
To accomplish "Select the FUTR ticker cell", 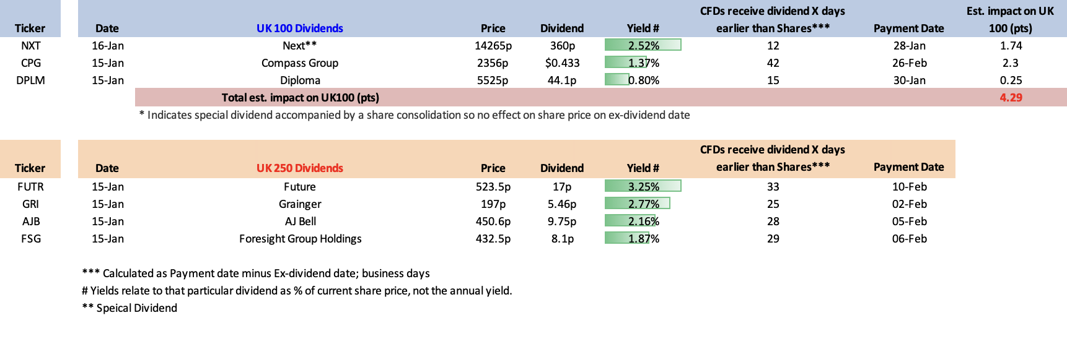I will (x=30, y=187).
